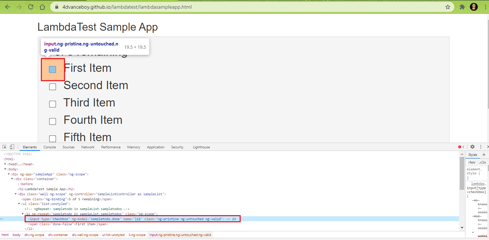Viewport: 489px width, 240px height.
Task: Click the error count badge in DevTools
Action: coord(460,147)
